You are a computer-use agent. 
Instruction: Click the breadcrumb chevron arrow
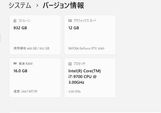click(x=37, y=5)
